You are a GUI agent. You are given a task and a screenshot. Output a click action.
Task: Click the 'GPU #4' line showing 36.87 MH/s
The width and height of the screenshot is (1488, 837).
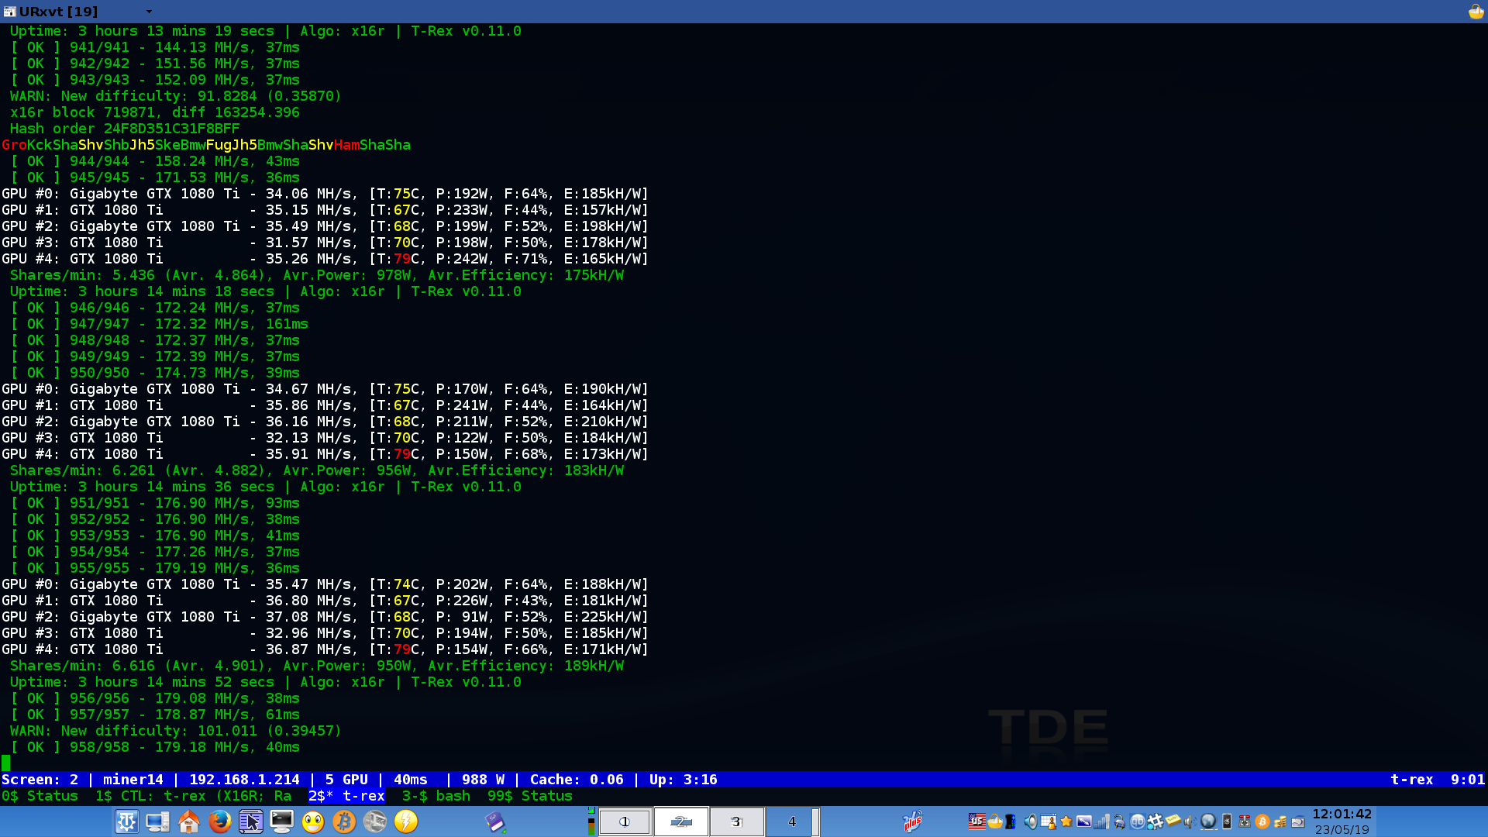click(325, 649)
